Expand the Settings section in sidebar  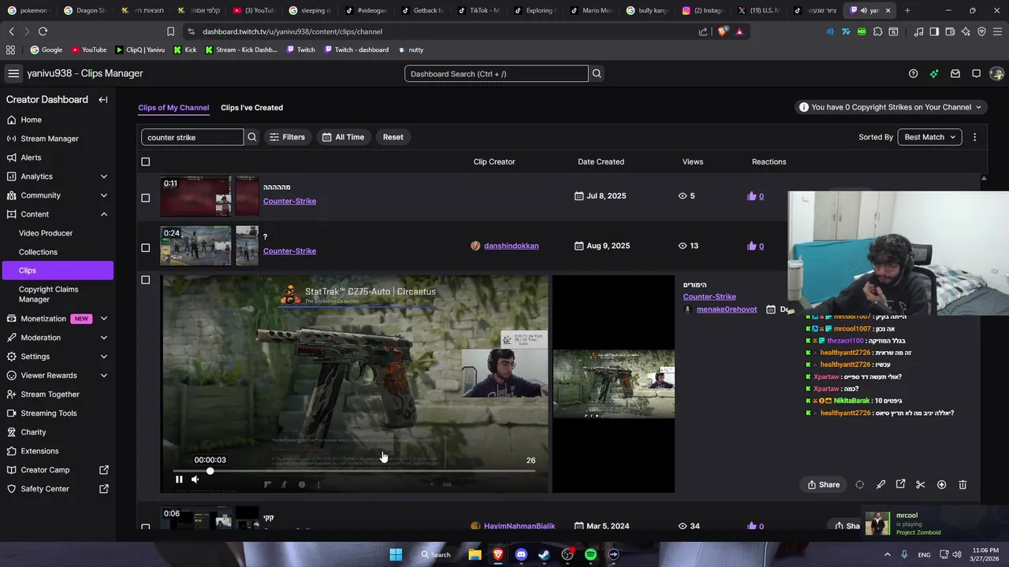coord(104,357)
